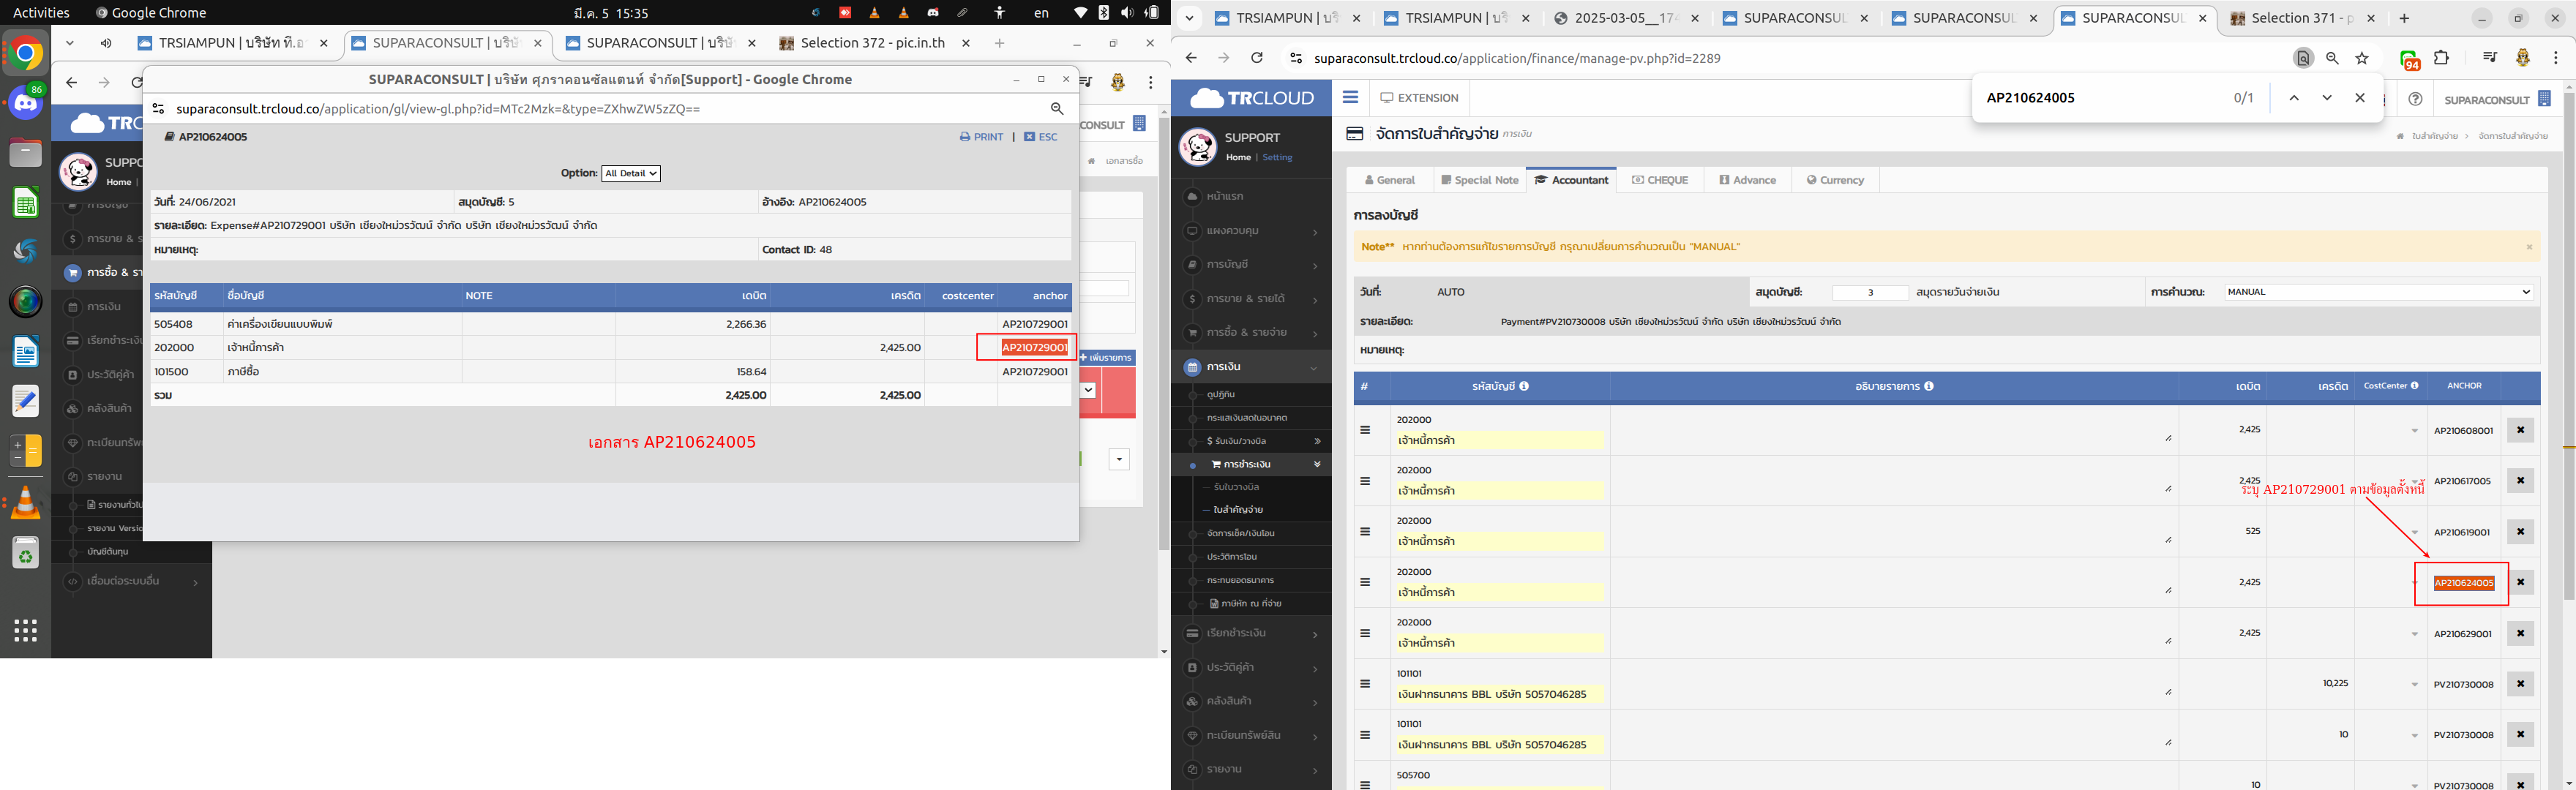This screenshot has height=790, width=2576.
Task: Open volume control in system tray
Action: point(1127,13)
